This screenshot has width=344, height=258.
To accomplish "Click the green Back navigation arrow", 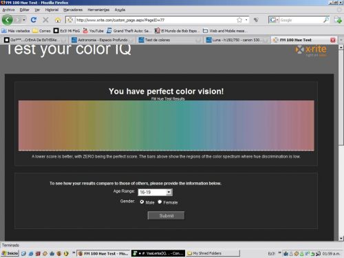I will (7, 20).
